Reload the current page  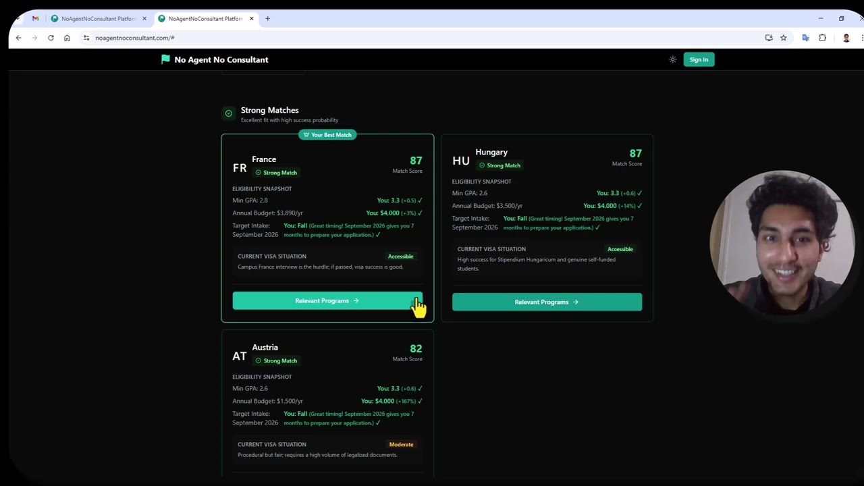tap(51, 38)
